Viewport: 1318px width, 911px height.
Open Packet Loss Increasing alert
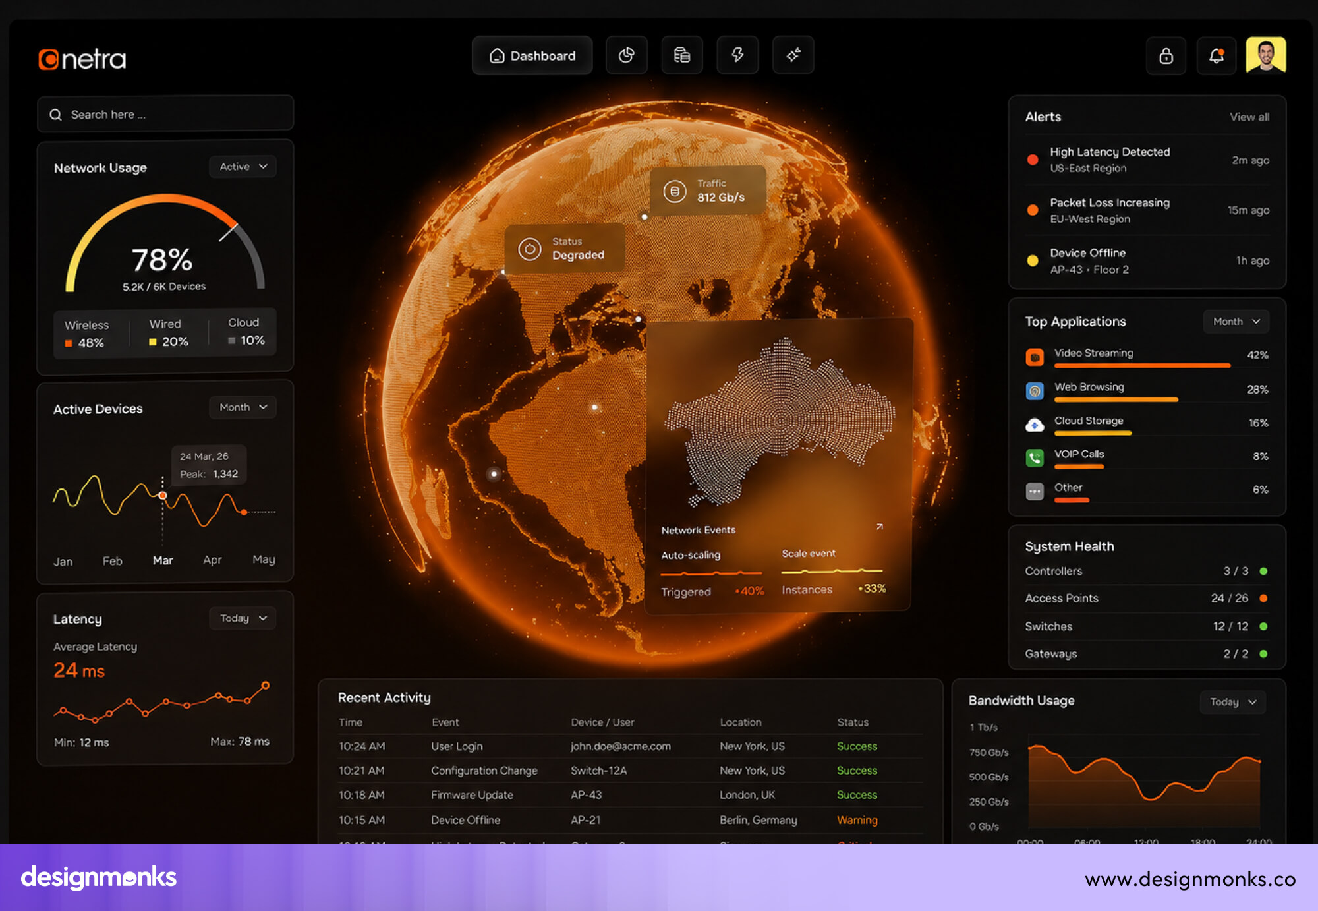click(1147, 210)
